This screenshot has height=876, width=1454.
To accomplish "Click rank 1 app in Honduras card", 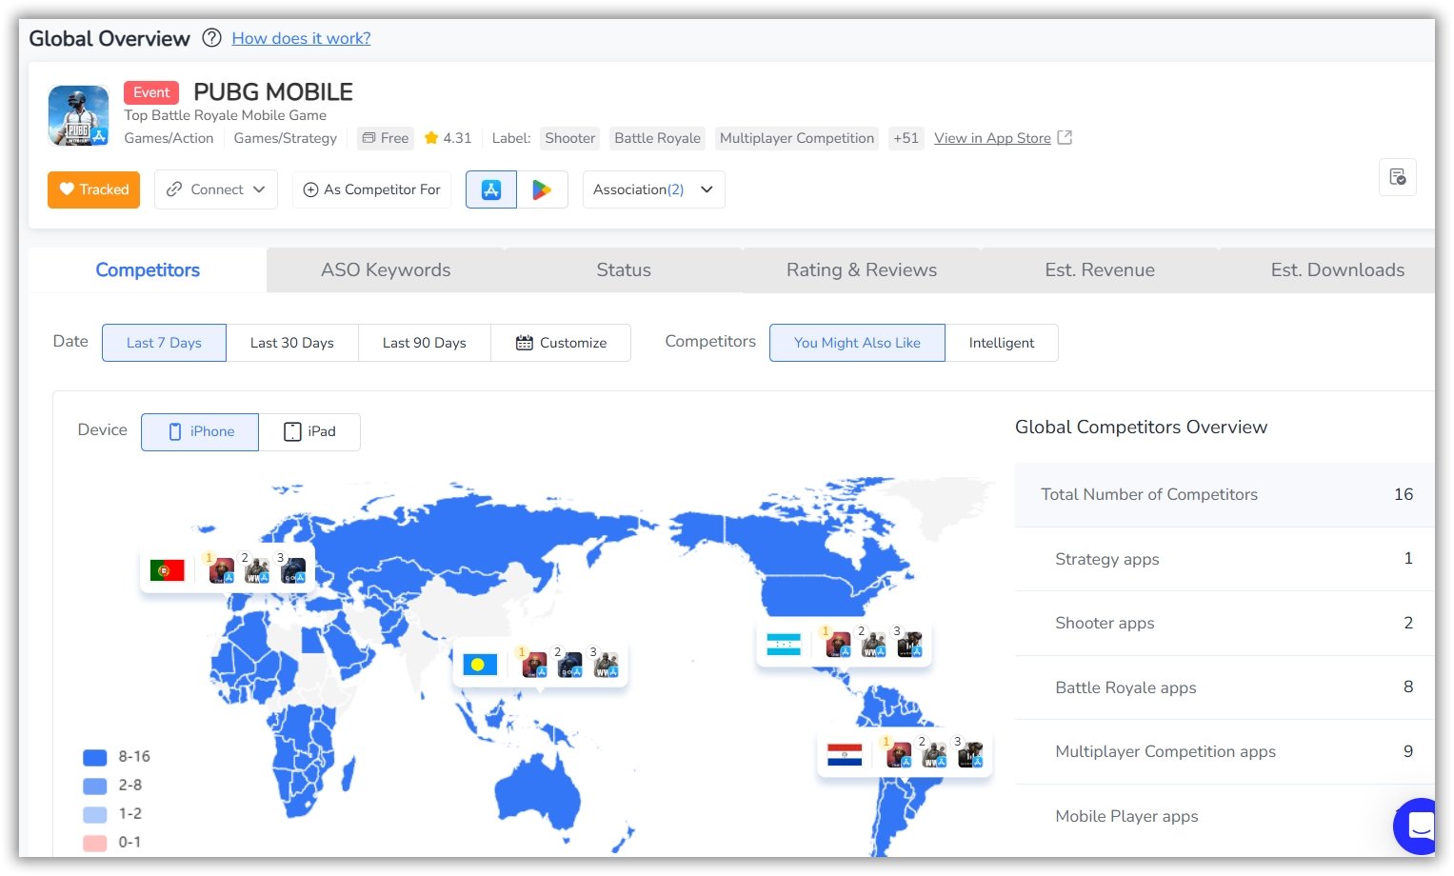I will coord(838,644).
